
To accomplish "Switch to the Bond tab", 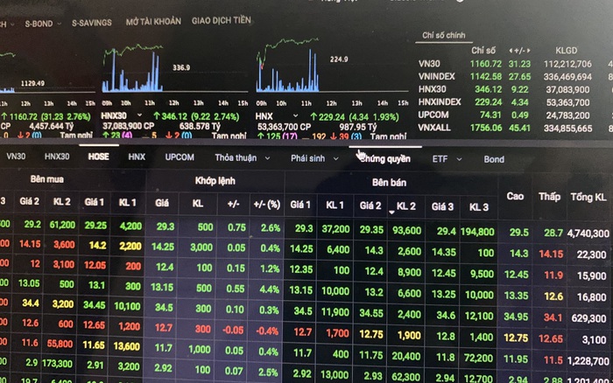I will pyautogui.click(x=494, y=159).
